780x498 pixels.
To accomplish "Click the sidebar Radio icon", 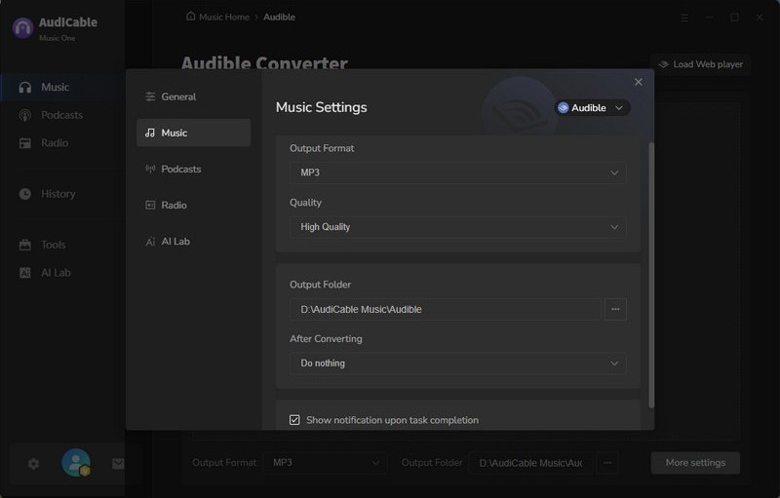I will [x=25, y=143].
